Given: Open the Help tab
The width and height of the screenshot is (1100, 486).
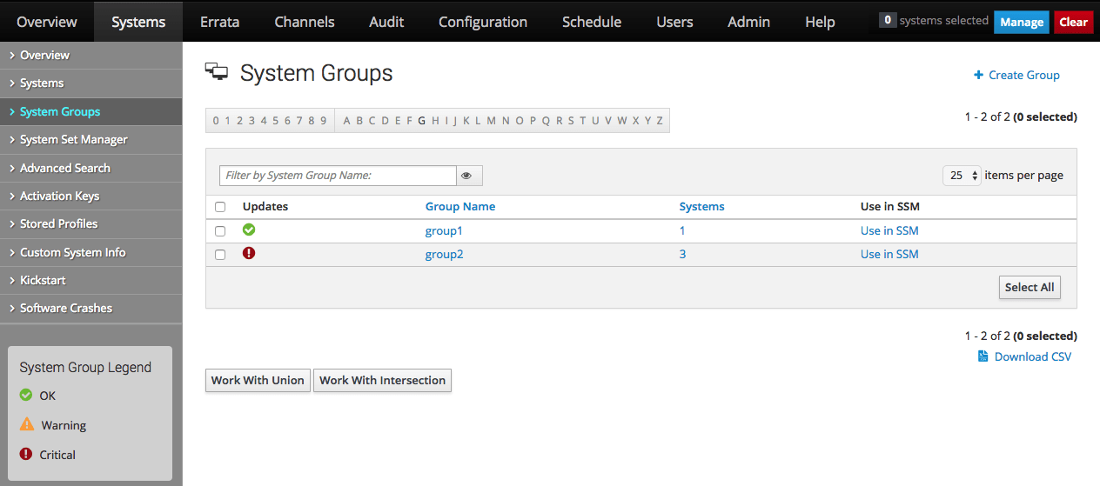Looking at the screenshot, I should click(x=820, y=22).
